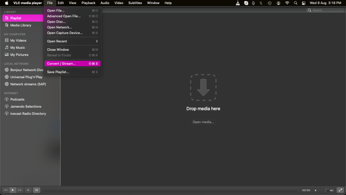The height and width of the screenshot is (195, 346).
Task: Open the VLC media player app menu
Action: (28, 3)
